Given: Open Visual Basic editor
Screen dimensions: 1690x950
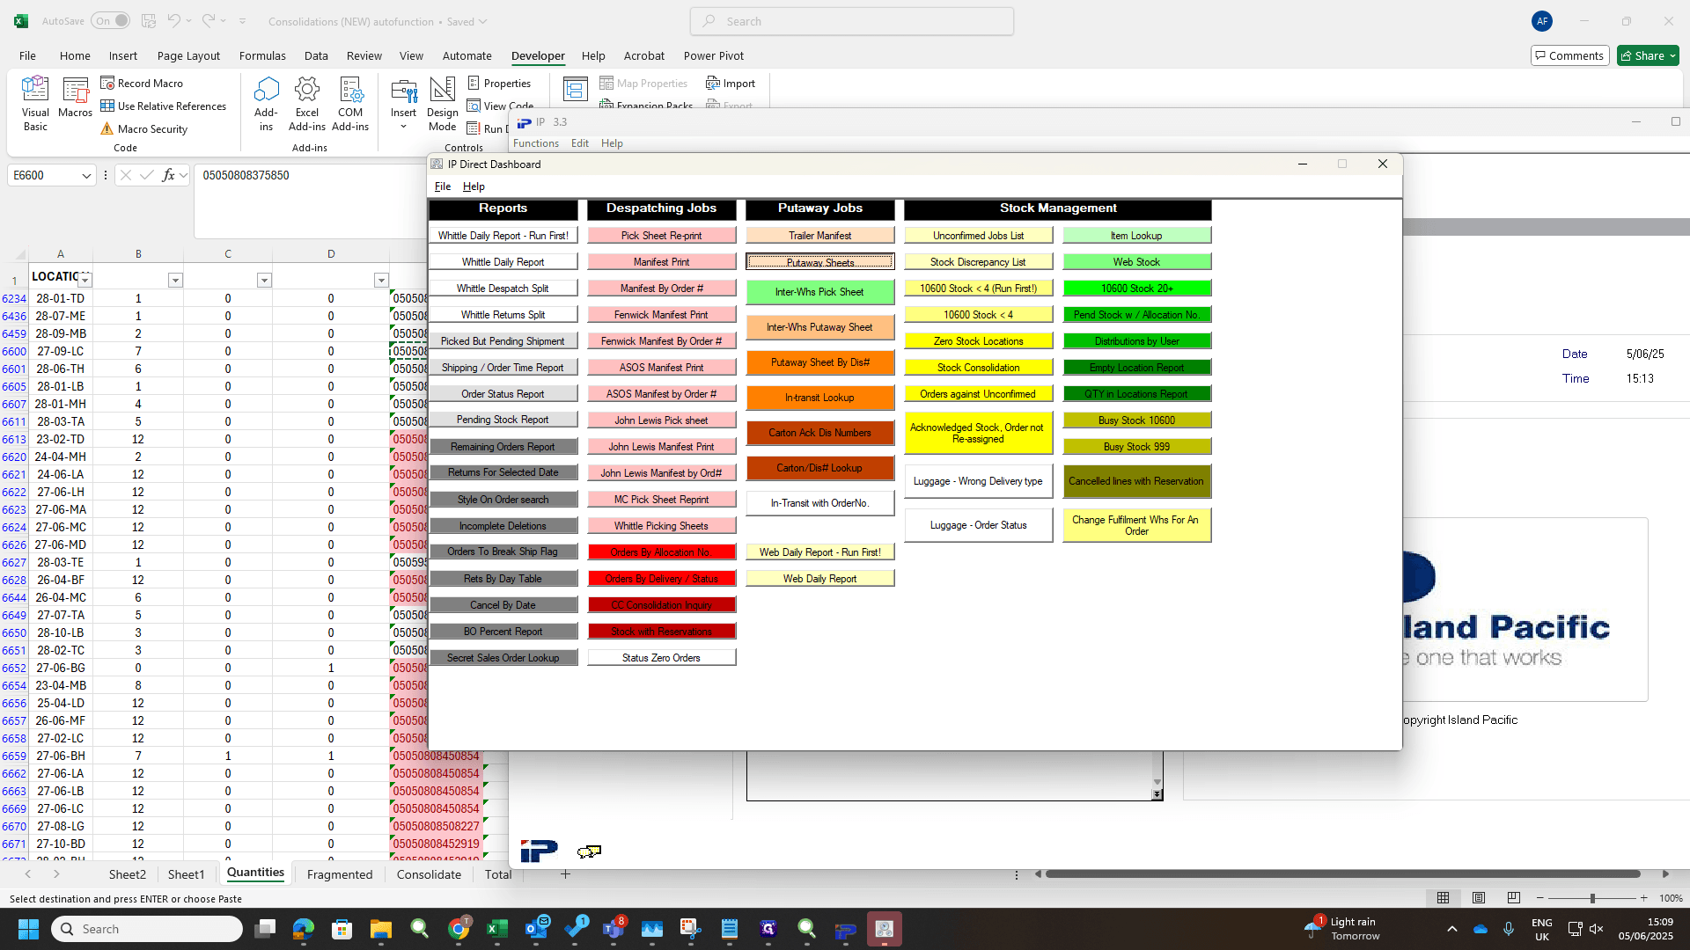Looking at the screenshot, I should pos(35,104).
